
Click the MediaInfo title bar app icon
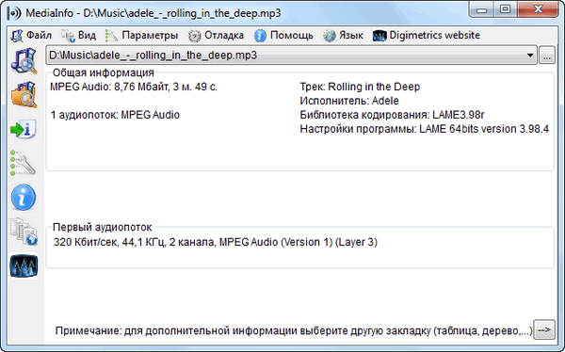14,13
